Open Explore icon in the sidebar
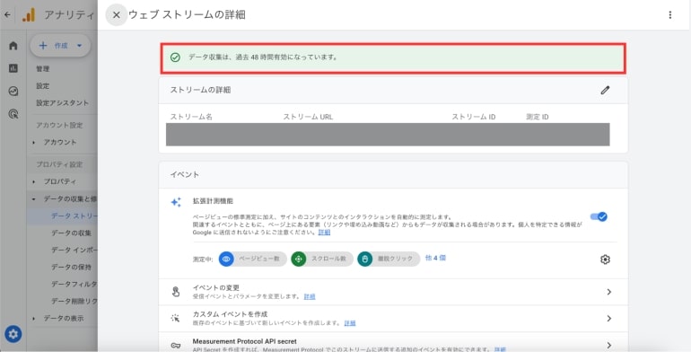 tap(13, 92)
